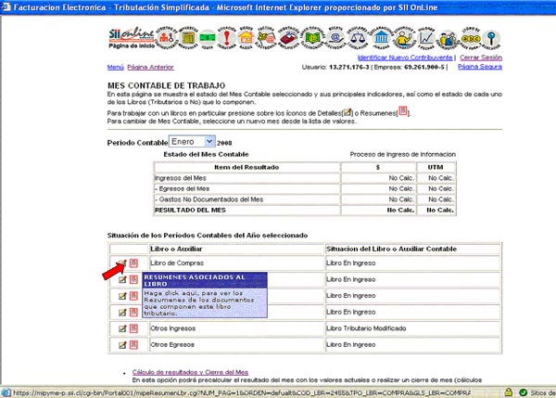556x398 pixels.
Task: Open Resúmenes icon for Otros Egresos
Action: (133, 345)
